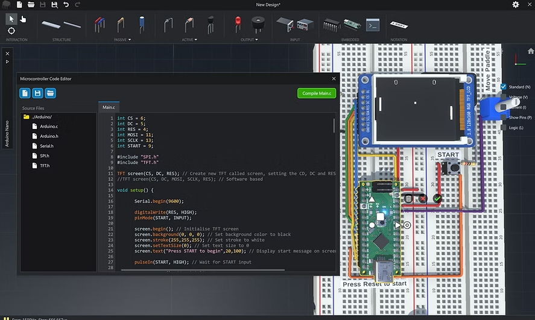535x320 pixels.
Task: Click the code editor vertical scrollbar
Action: [334, 125]
